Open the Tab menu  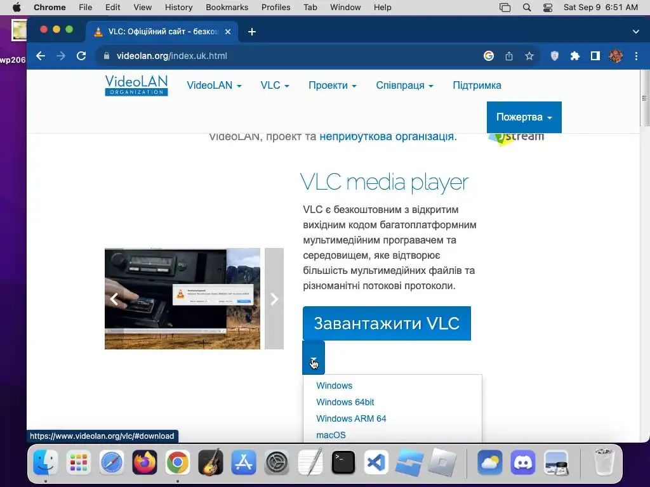(310, 7)
